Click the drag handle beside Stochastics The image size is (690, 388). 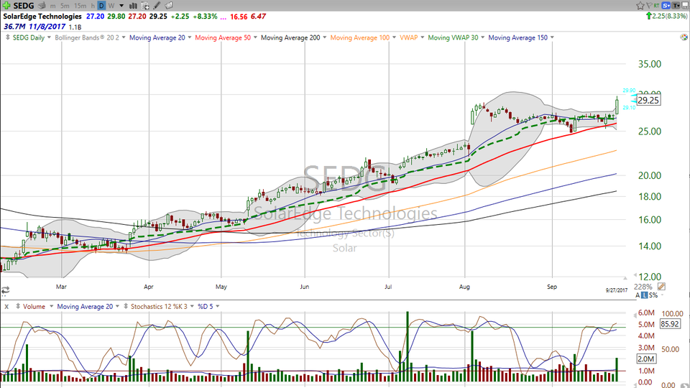click(126, 306)
